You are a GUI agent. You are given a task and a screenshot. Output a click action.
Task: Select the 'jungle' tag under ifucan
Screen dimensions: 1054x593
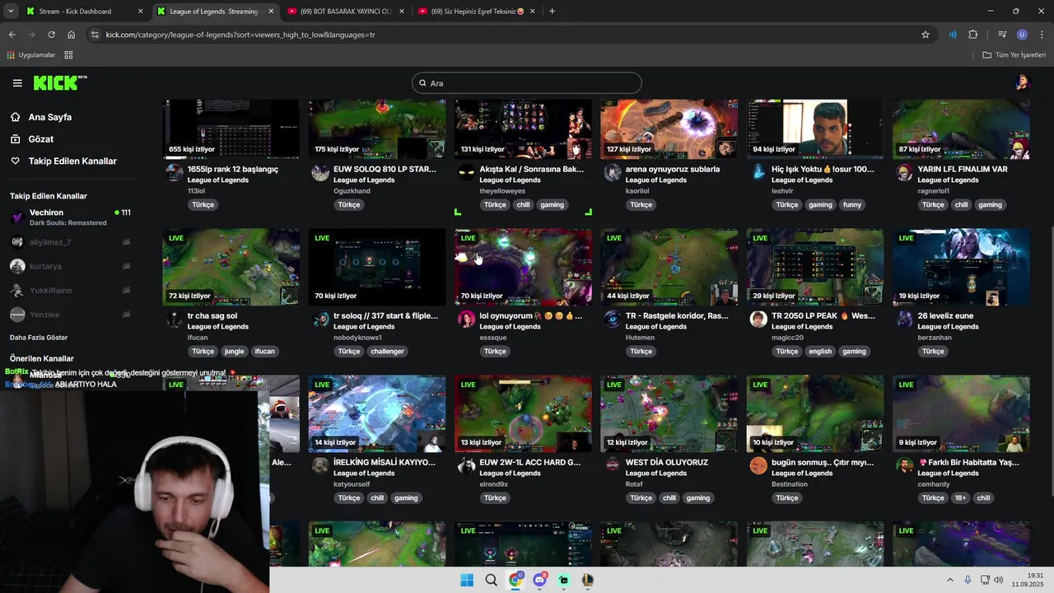pyautogui.click(x=235, y=352)
